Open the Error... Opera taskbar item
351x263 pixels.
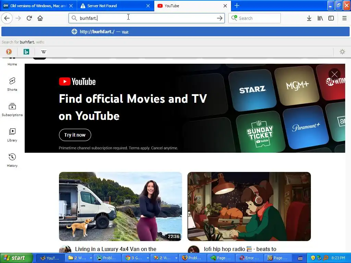tap(250, 258)
